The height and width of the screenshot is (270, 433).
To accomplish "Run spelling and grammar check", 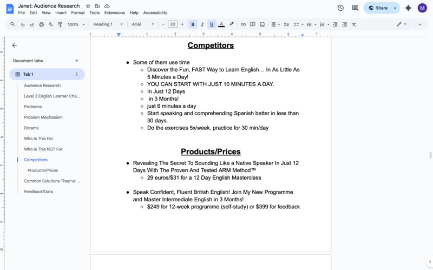I will click(x=51, y=24).
